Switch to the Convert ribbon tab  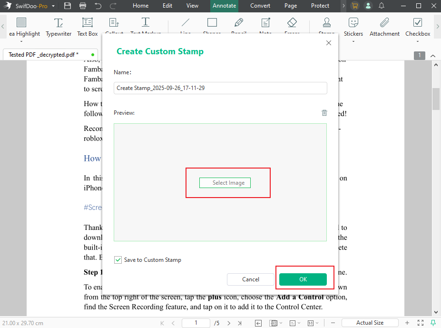click(260, 6)
